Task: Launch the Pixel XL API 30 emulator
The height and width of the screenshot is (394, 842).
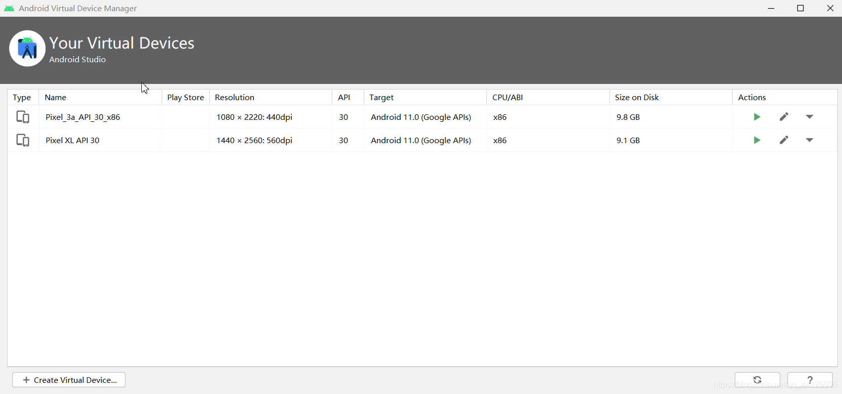Action: (x=757, y=140)
